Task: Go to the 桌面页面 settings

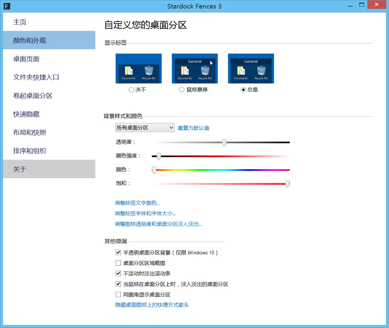Action: (x=49, y=59)
